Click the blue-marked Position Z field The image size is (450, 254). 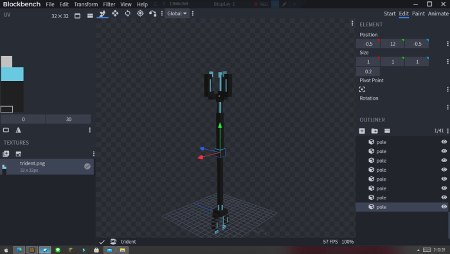pyautogui.click(x=417, y=44)
